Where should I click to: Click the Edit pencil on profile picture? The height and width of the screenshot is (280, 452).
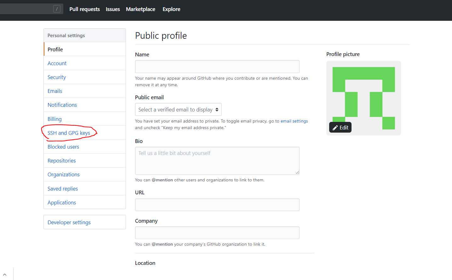[340, 127]
